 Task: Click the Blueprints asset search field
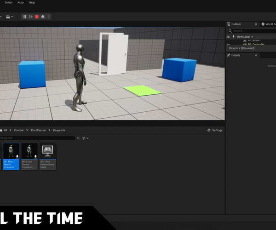point(38,138)
